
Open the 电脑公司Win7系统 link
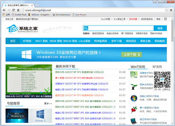click(149, 96)
